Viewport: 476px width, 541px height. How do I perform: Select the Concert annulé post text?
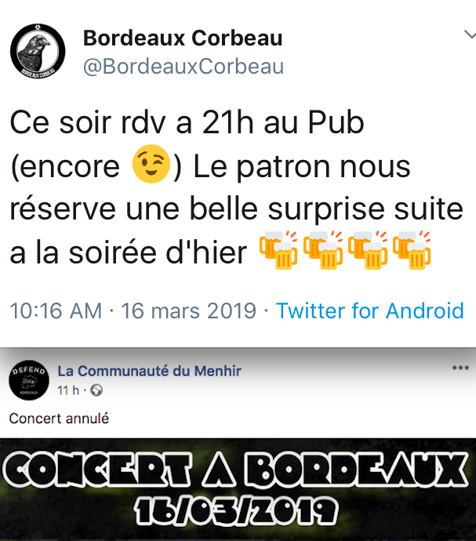pos(59,419)
